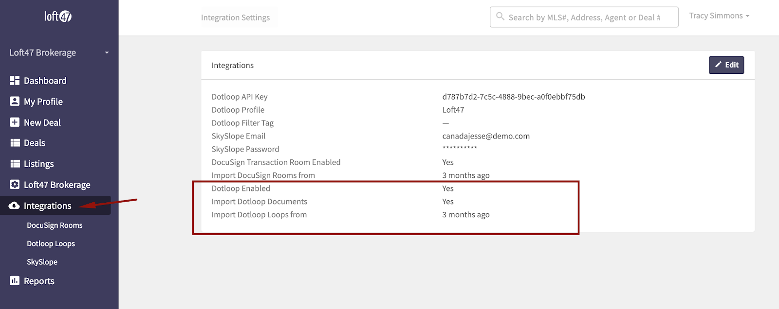The width and height of the screenshot is (779, 309).
Task: Click the Import Dotloop Loops from label
Action: [259, 215]
